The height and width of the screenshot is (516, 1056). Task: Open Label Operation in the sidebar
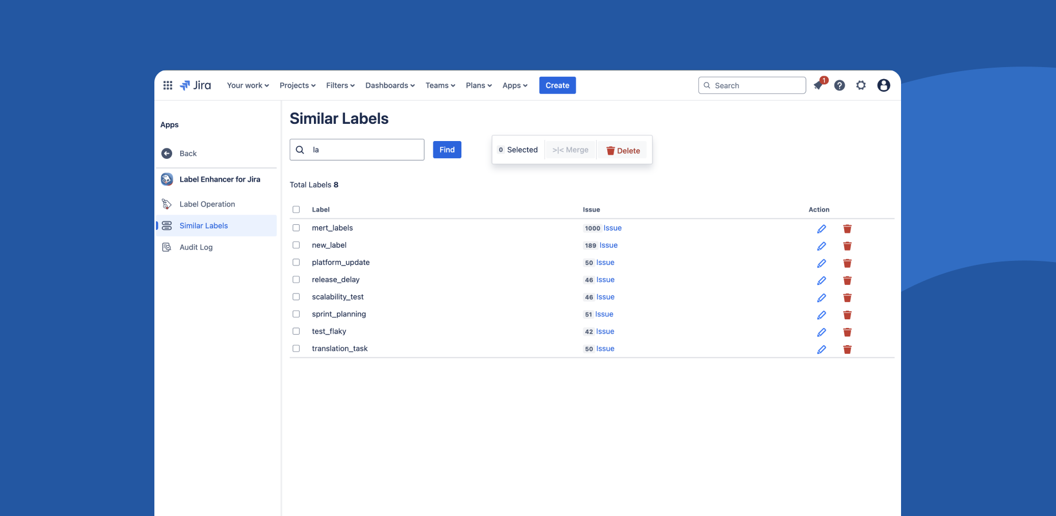point(216,204)
